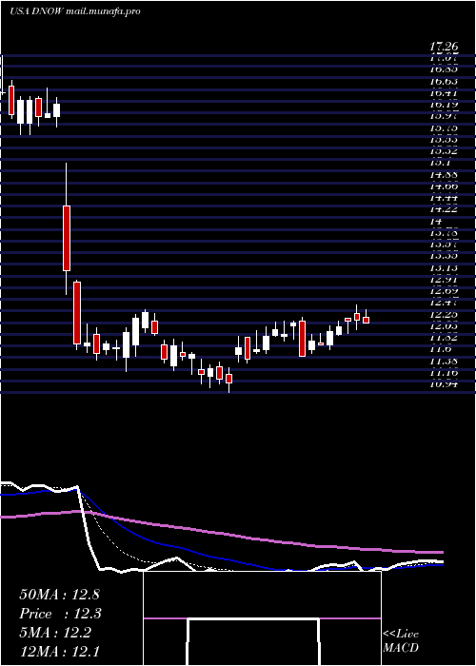Click the 12MA : 12.1 label
The width and height of the screenshot is (476, 666).
point(59,652)
